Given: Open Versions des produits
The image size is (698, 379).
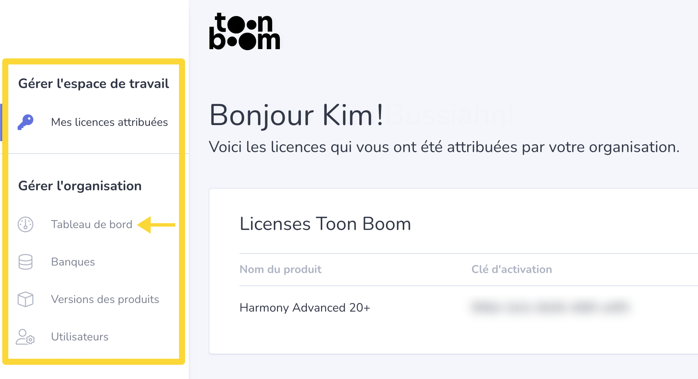Looking at the screenshot, I should [105, 299].
